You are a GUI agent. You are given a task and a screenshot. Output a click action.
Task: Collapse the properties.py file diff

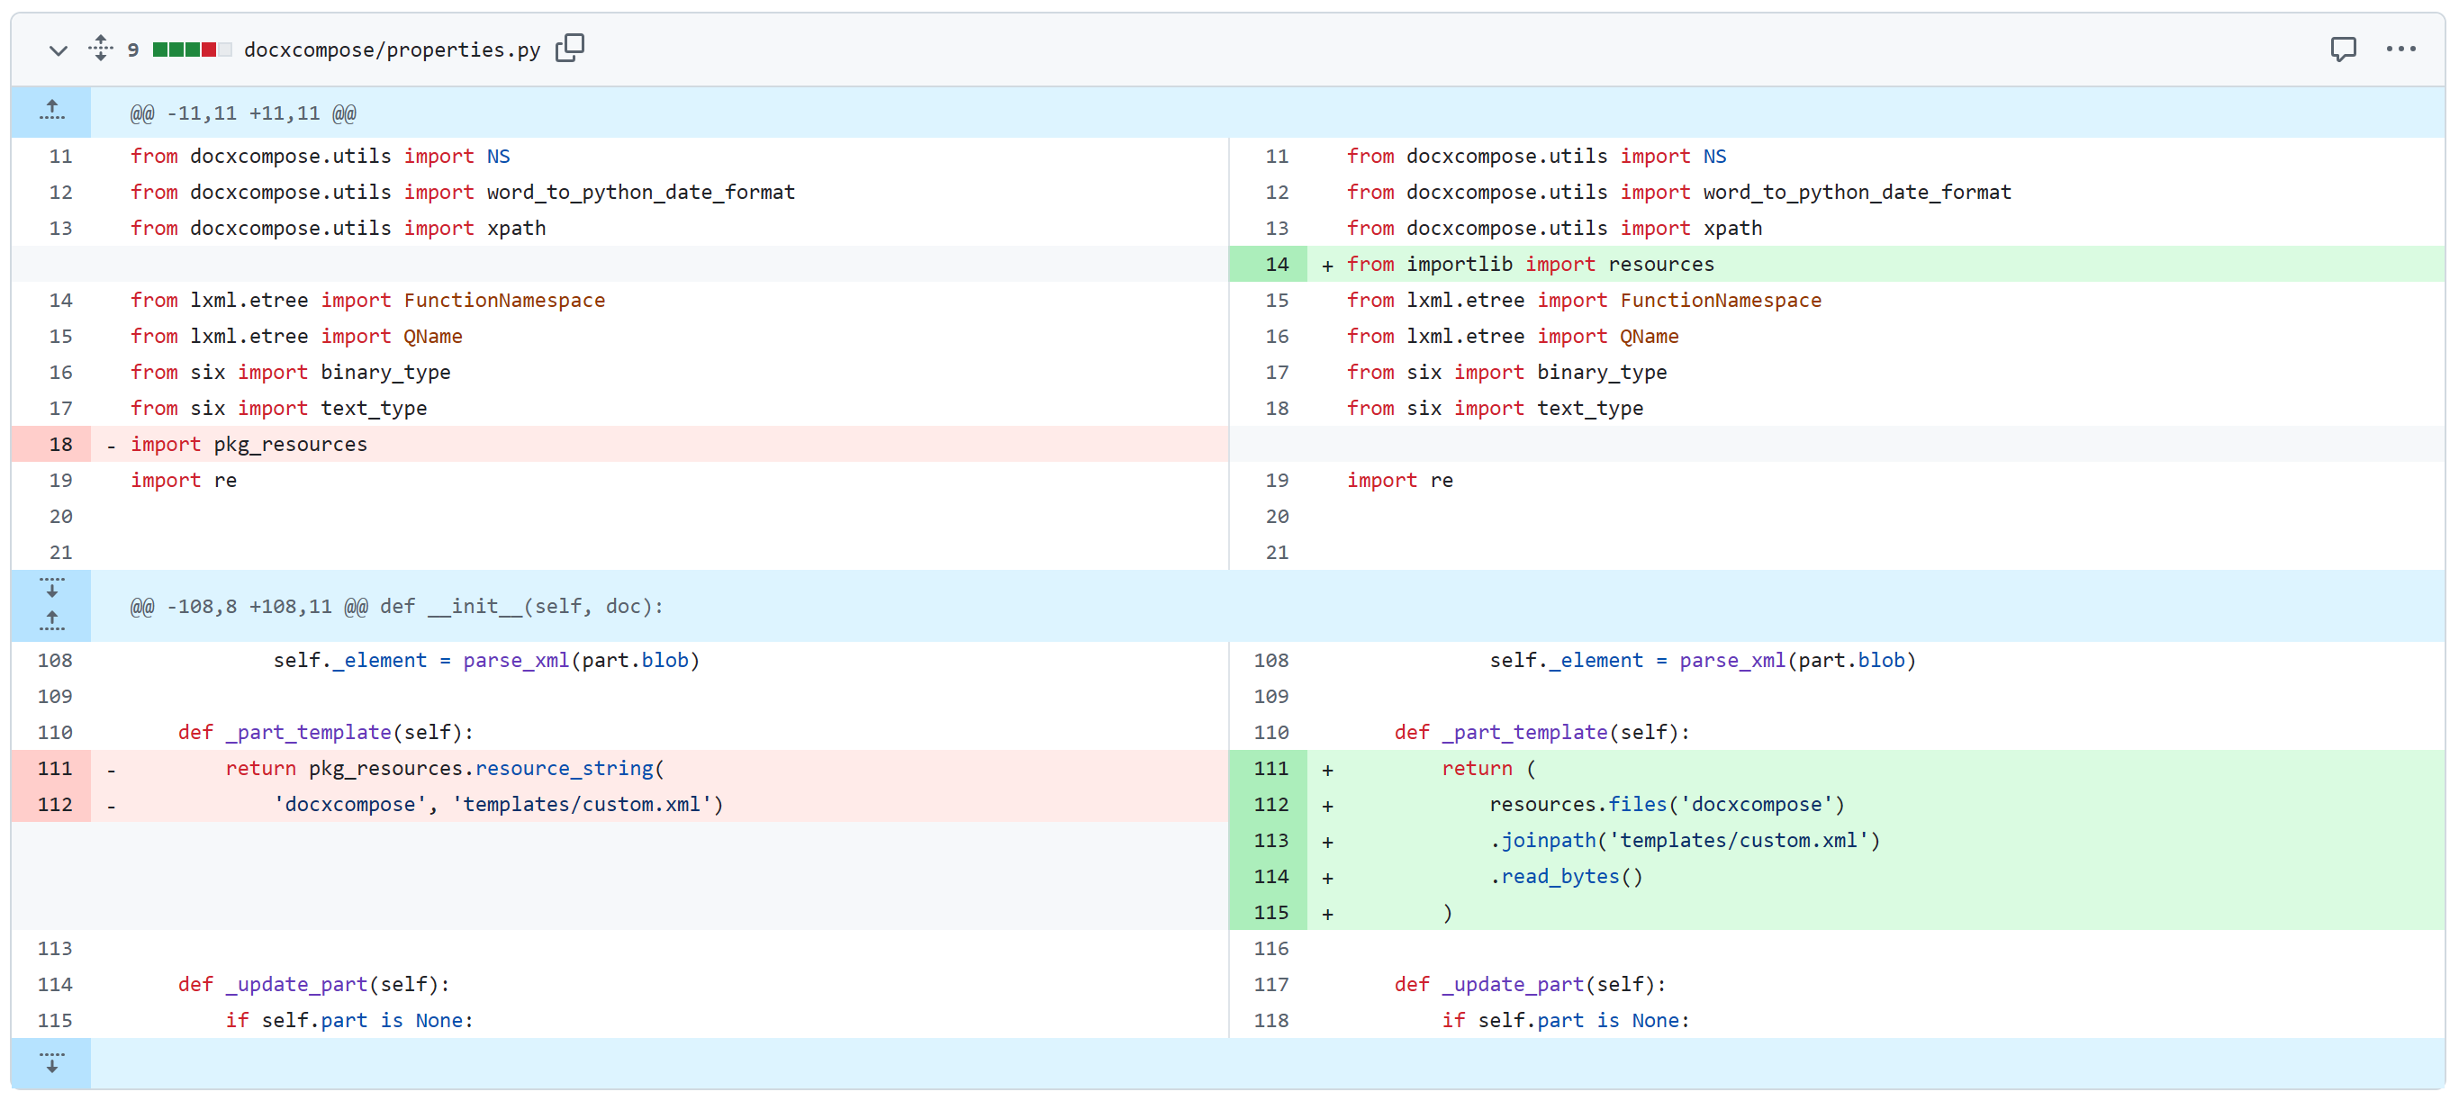coord(59,50)
